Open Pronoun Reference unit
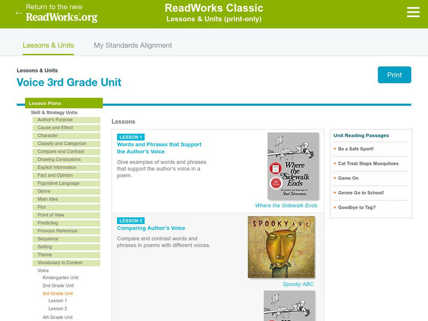The image size is (428, 321). coord(66,231)
